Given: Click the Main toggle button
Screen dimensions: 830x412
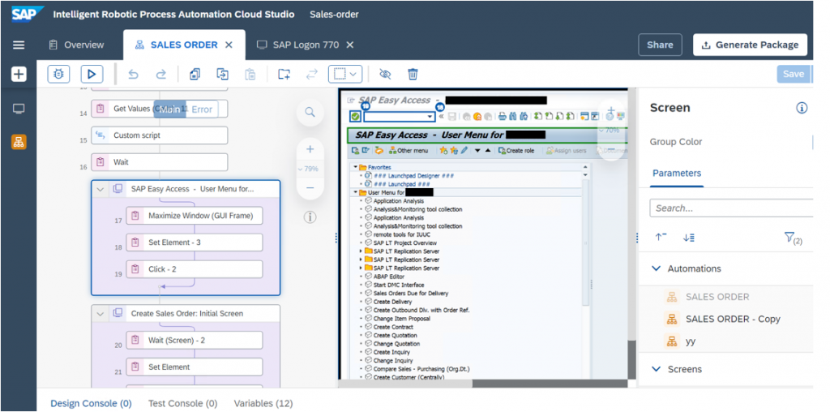Looking at the screenshot, I should click(x=170, y=109).
